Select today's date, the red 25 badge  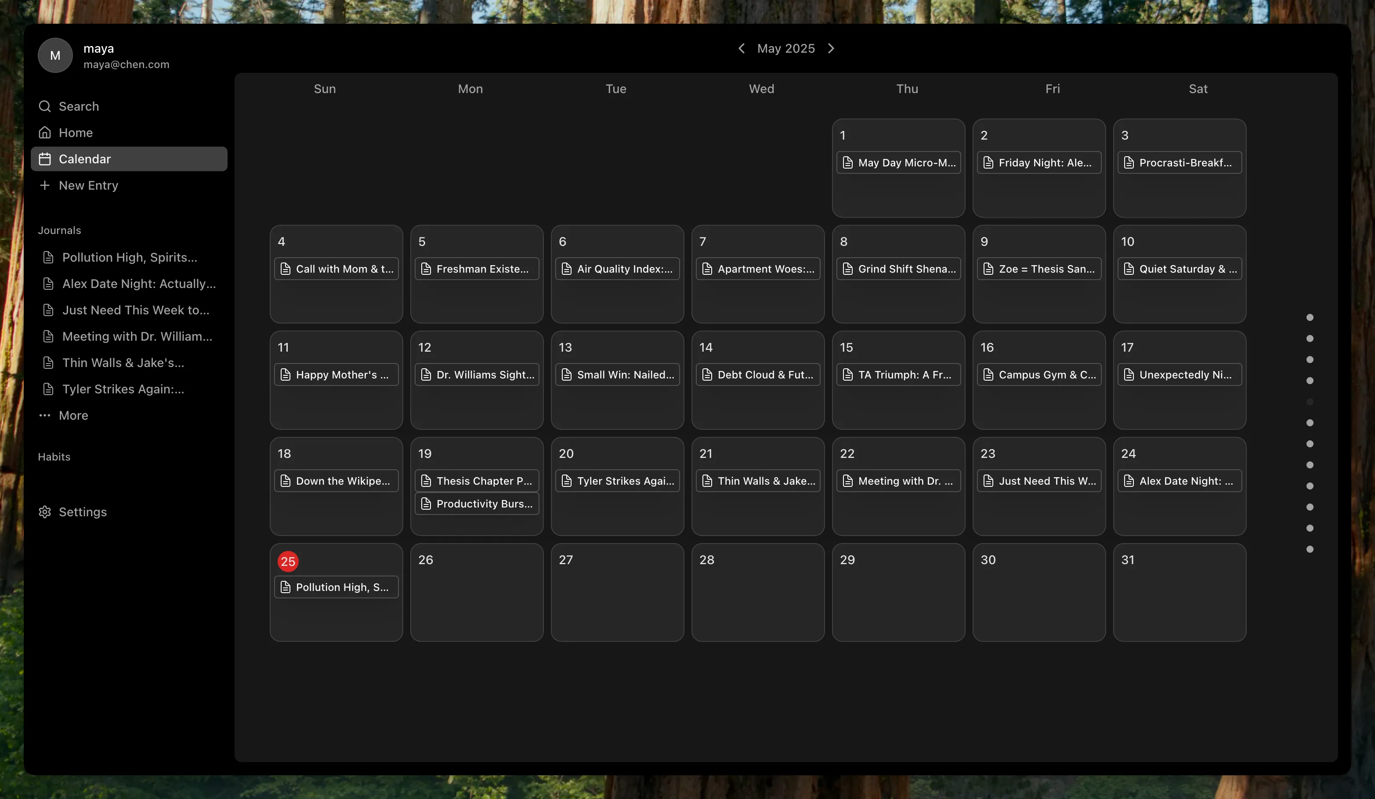tap(288, 561)
